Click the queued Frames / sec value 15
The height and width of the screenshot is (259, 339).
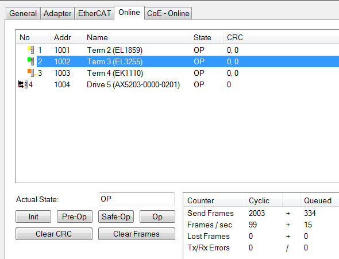(308, 225)
